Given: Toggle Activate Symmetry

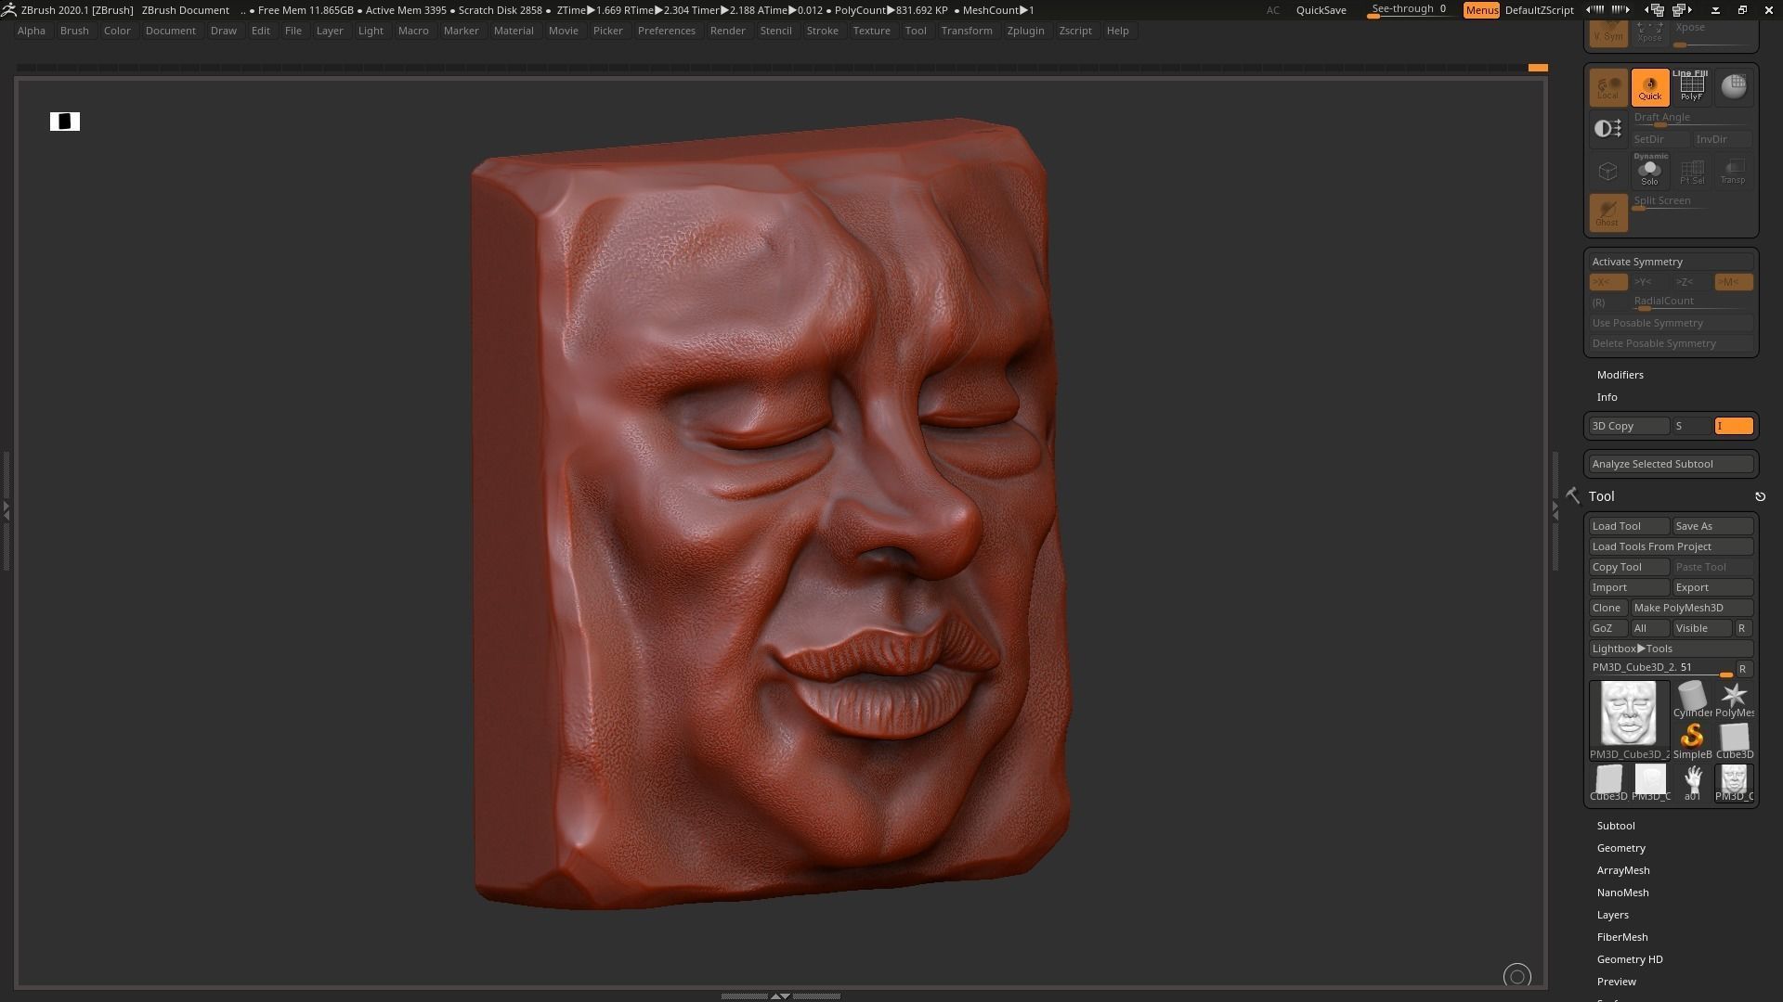Looking at the screenshot, I should coord(1671,262).
